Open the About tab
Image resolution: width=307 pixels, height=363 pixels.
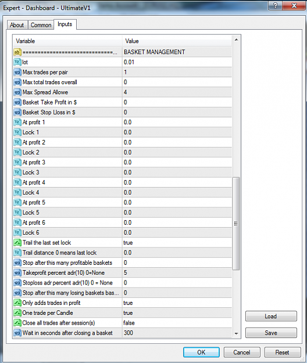[17, 25]
